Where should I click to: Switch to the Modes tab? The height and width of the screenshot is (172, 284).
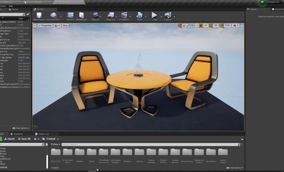13,9
